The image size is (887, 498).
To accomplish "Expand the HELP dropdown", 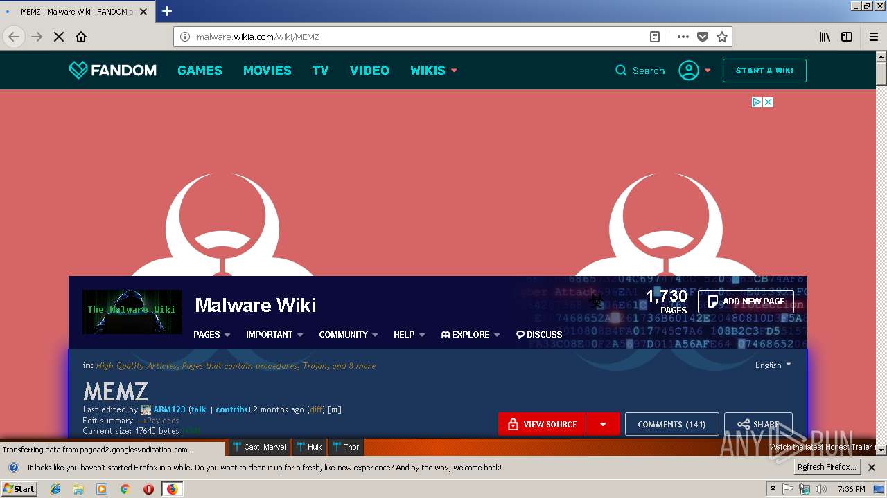I will pyautogui.click(x=409, y=334).
